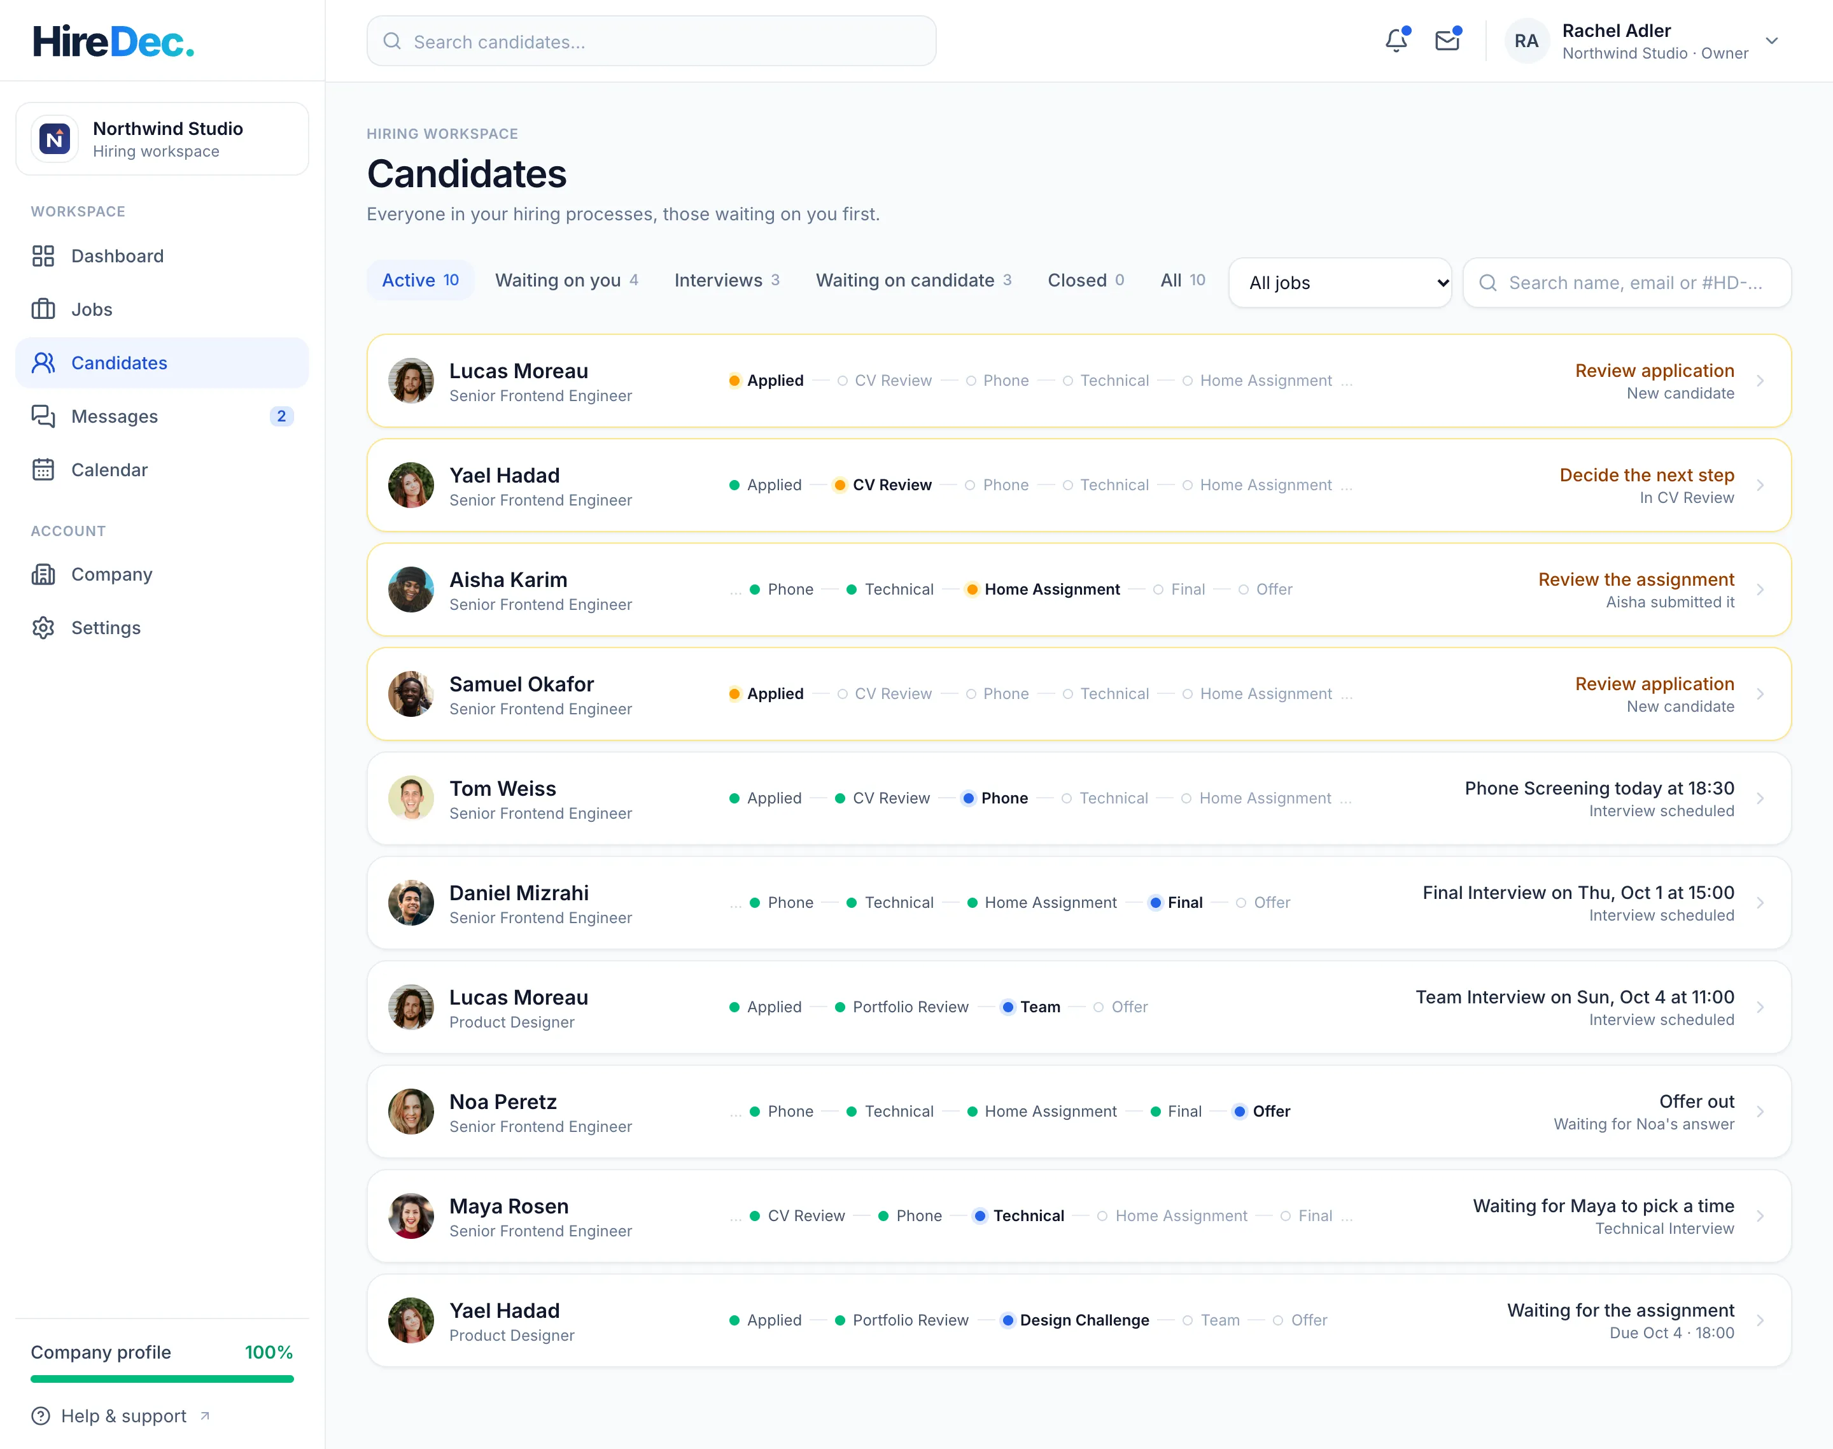Click the Candidates people icon
Screen dimensions: 1833x1449
point(43,363)
